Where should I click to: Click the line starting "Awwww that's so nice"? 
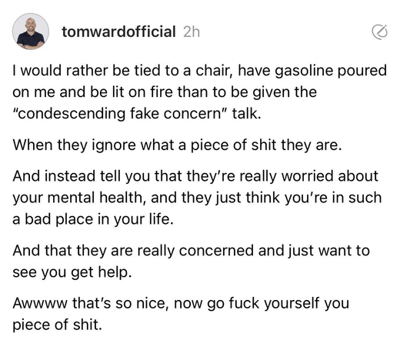(181, 303)
